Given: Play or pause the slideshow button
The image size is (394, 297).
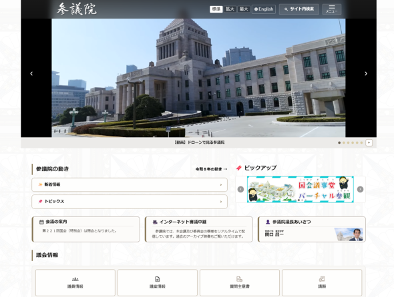Looking at the screenshot, I should tap(369, 143).
